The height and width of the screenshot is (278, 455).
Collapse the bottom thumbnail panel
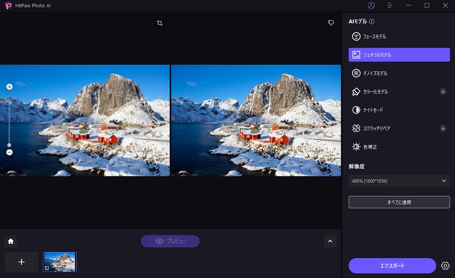coord(330,241)
